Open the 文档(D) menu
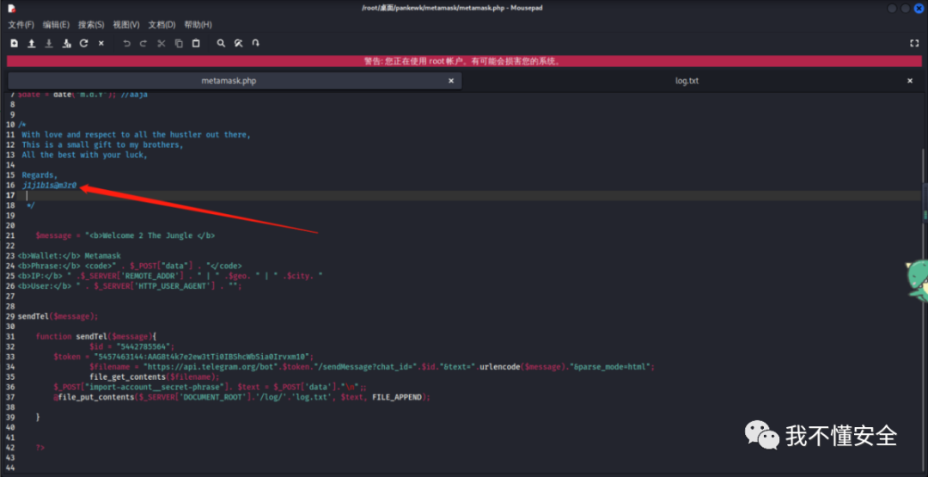The width and height of the screenshot is (928, 477). click(162, 25)
